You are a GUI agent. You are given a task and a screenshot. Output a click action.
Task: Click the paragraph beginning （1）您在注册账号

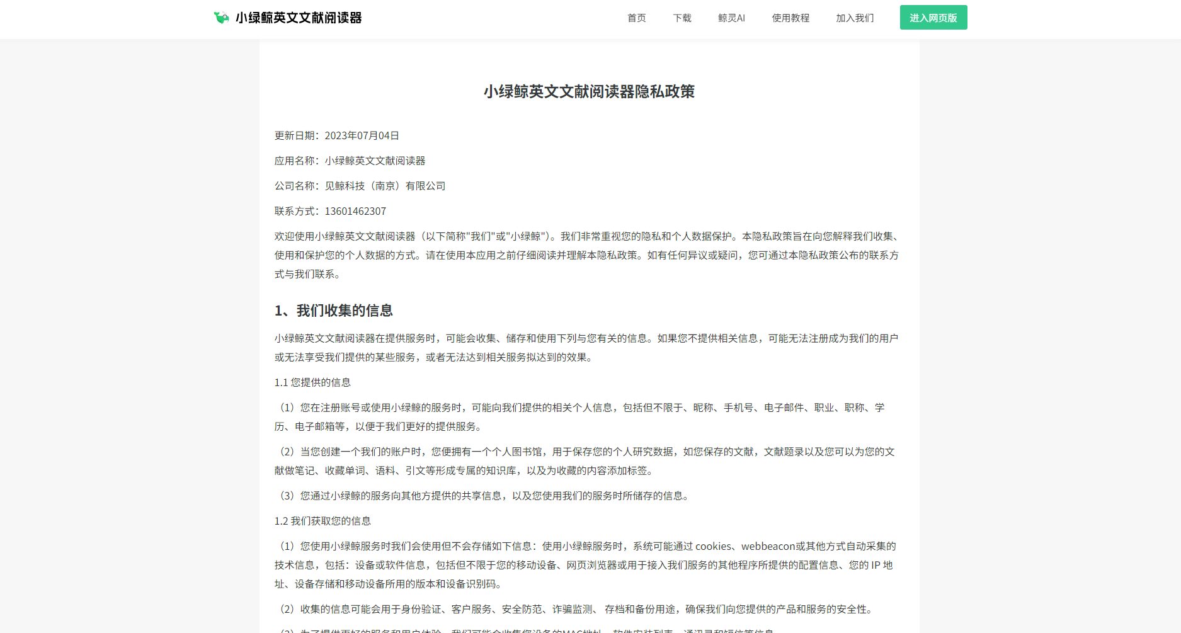point(579,417)
